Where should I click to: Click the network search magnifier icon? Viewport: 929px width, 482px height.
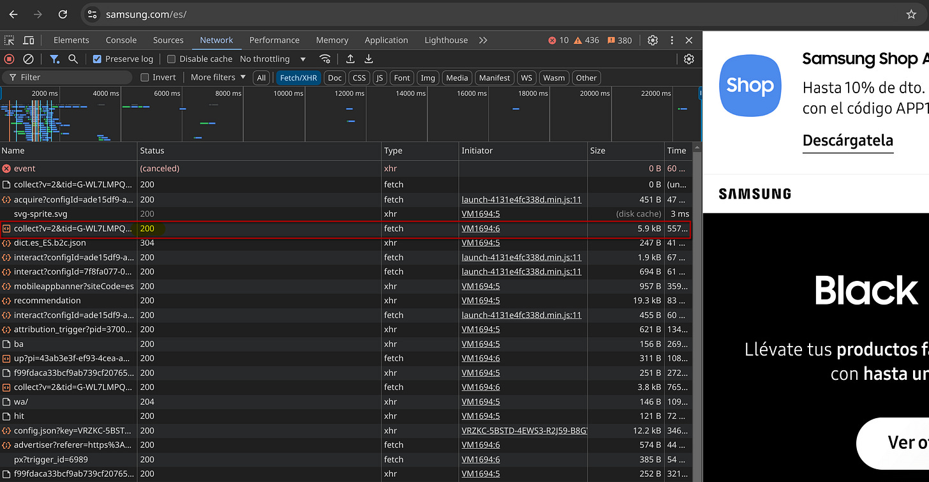coord(73,59)
